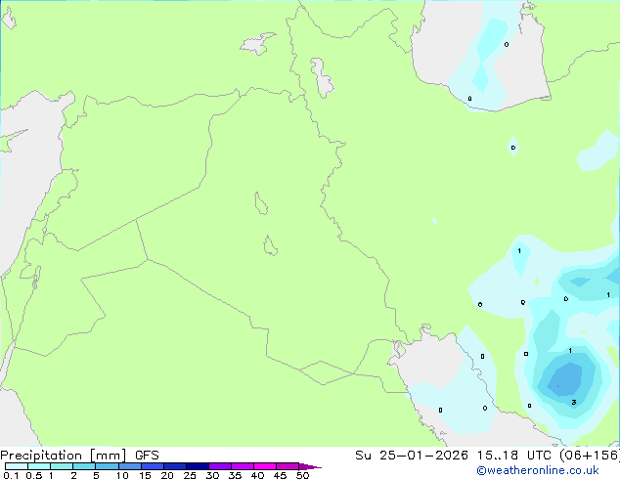Image resolution: width=620 pixels, height=479 pixels.
Task: Pick the 0.1–0.5 mm palest legend swatch
Action: [17, 466]
